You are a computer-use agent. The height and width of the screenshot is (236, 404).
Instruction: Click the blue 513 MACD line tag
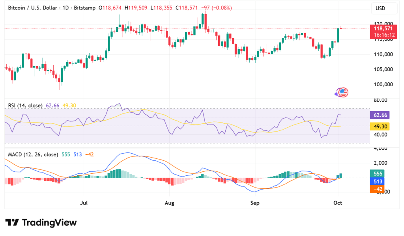pyautogui.click(x=377, y=181)
